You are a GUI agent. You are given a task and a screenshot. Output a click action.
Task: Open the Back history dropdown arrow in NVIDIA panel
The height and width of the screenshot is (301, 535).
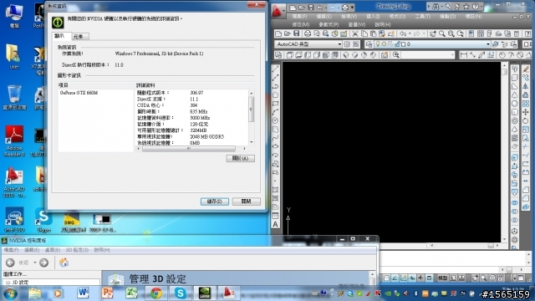(x=35, y=263)
